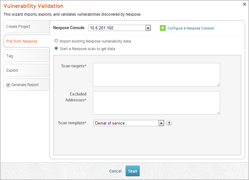The height and width of the screenshot is (180, 249).
Task: Switch to the Create Project tab
Action: [26, 27]
